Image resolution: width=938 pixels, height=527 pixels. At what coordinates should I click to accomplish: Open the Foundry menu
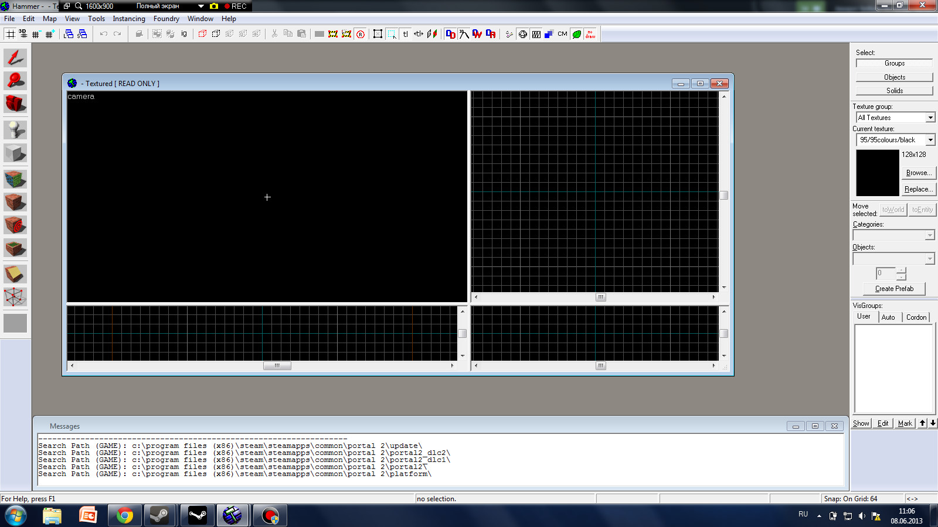click(166, 19)
